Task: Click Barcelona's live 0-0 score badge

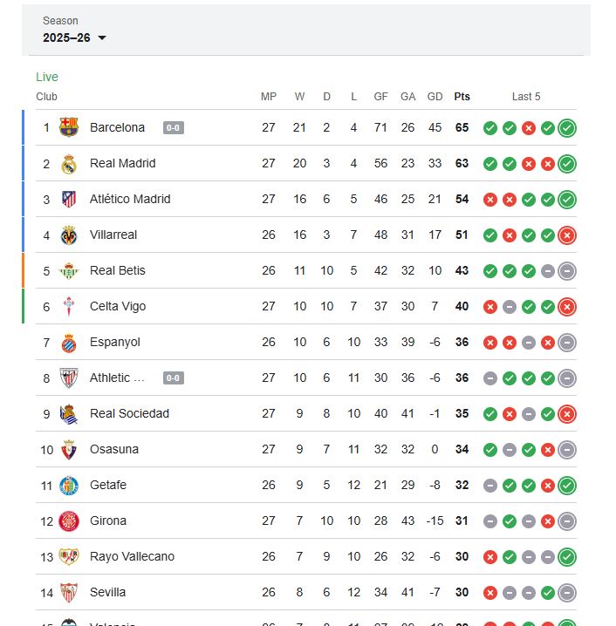Action: [x=174, y=128]
